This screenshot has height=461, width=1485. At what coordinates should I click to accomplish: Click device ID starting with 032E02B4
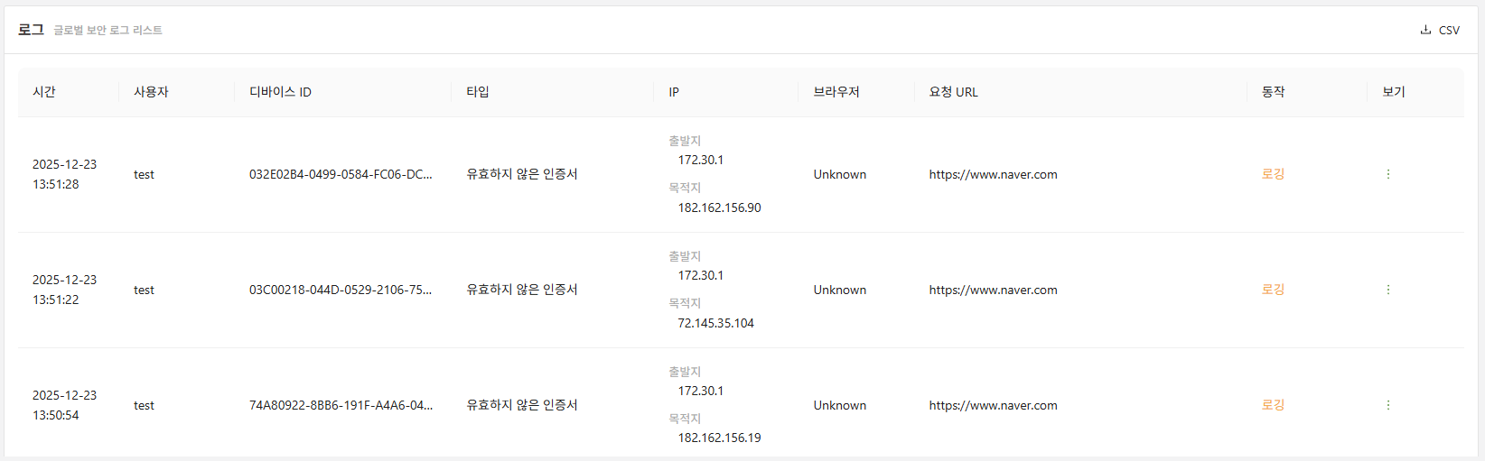[341, 175]
